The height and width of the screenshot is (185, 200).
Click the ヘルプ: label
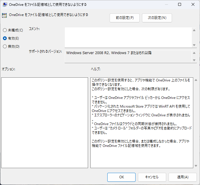tap(96, 69)
